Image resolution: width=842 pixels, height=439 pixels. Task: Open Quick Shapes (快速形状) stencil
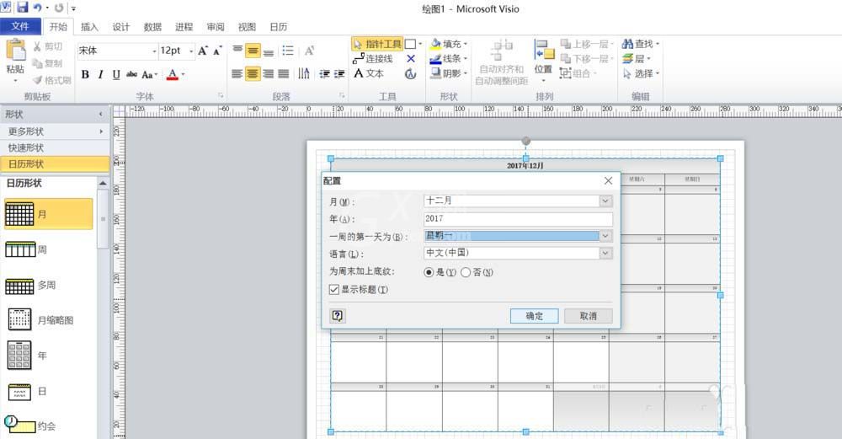point(55,147)
